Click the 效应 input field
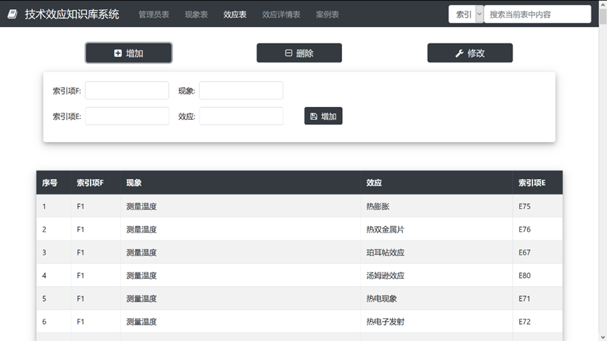The image size is (607, 341). coord(241,116)
